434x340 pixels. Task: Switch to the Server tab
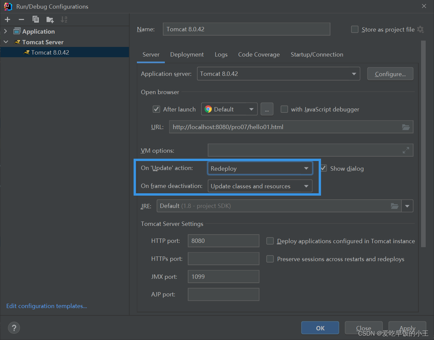coord(151,55)
